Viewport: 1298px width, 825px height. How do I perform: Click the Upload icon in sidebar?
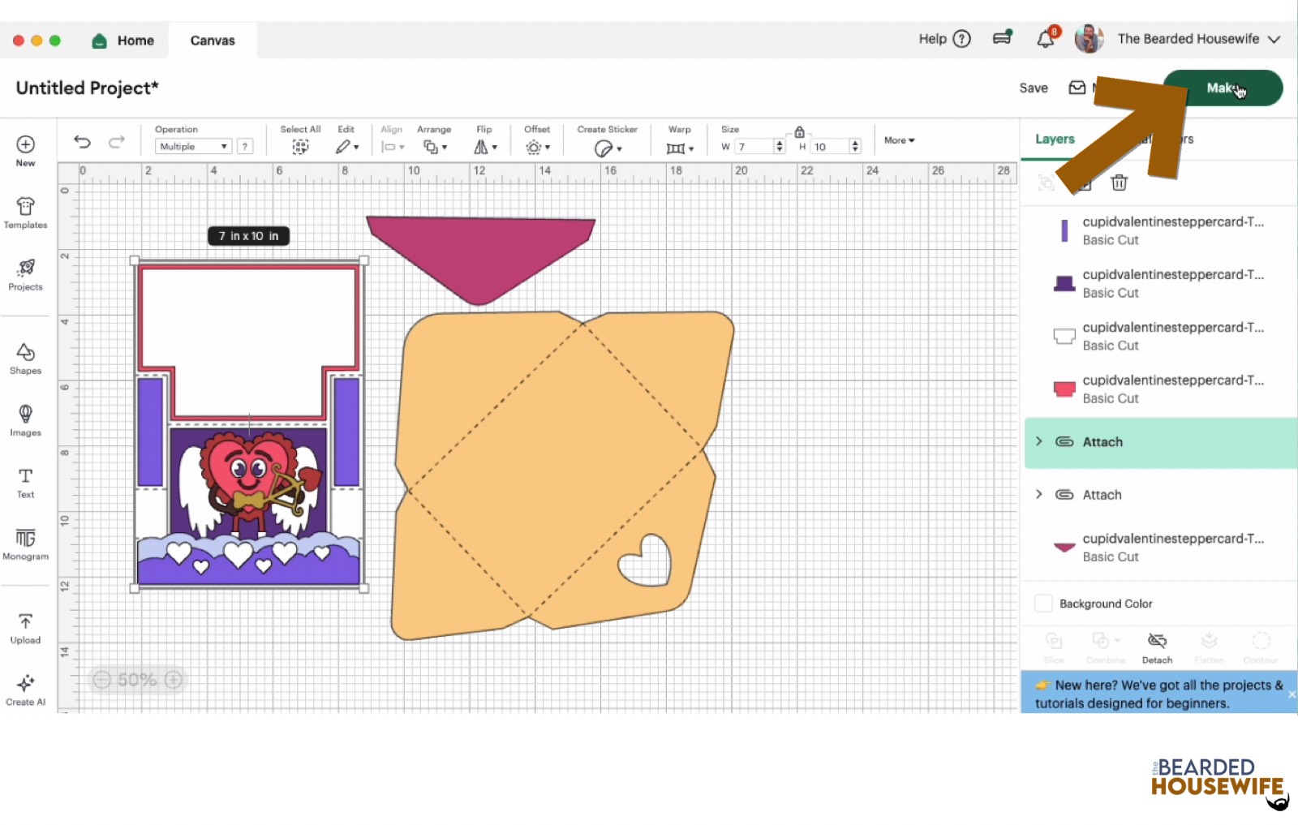point(25,628)
